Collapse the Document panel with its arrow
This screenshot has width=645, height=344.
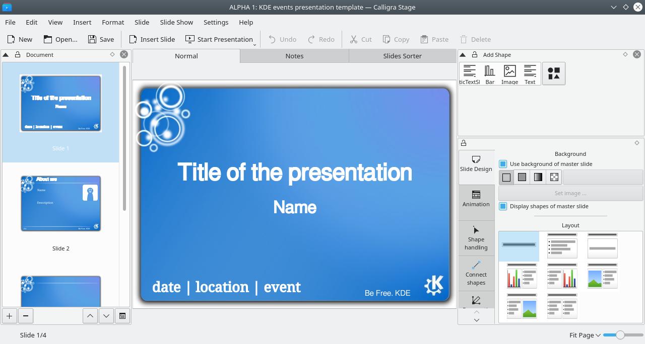[x=5, y=54]
